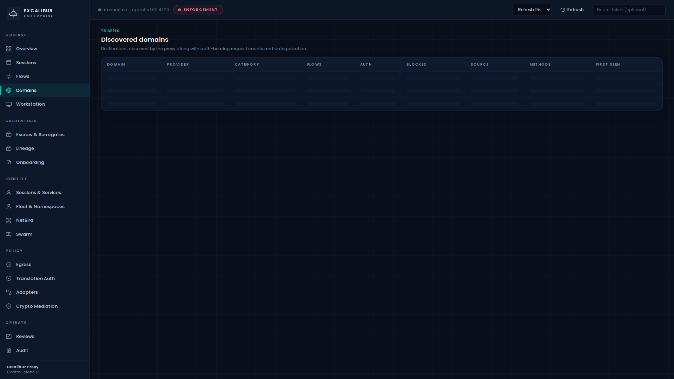Click the Egress shield icon
The width and height of the screenshot is (674, 379).
click(x=9, y=265)
